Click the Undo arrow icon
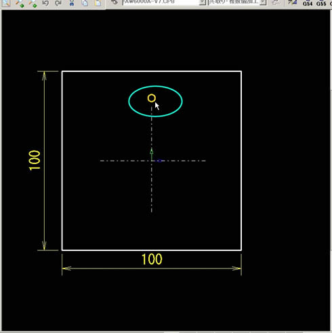 click(45, 3)
